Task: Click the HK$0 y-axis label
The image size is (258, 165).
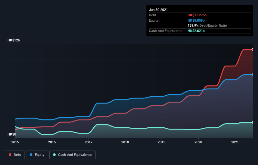Action: [x=12, y=134]
